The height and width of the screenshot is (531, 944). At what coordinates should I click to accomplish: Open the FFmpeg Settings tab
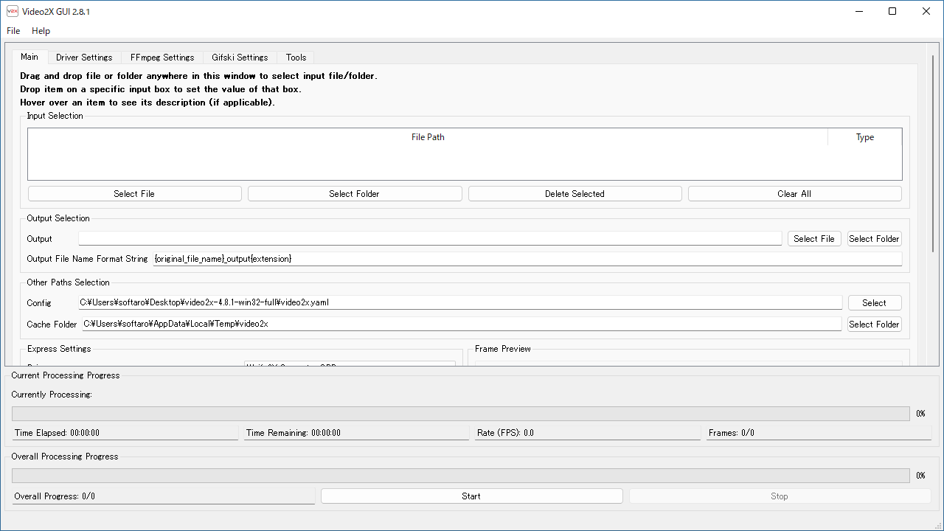pos(162,58)
